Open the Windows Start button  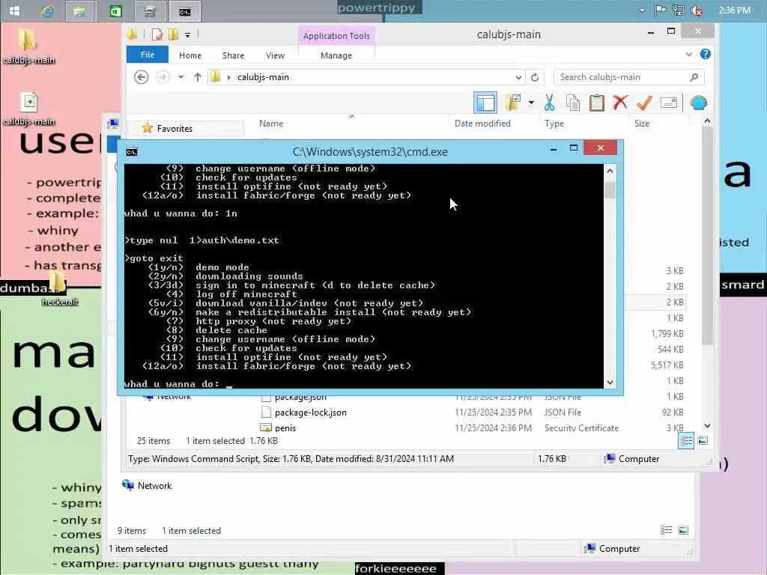(14, 10)
